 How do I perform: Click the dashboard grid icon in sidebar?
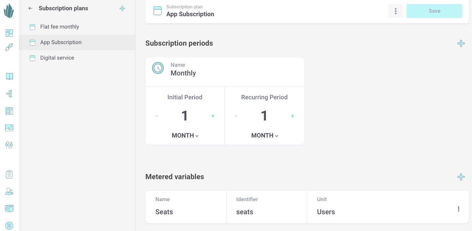tap(9, 33)
